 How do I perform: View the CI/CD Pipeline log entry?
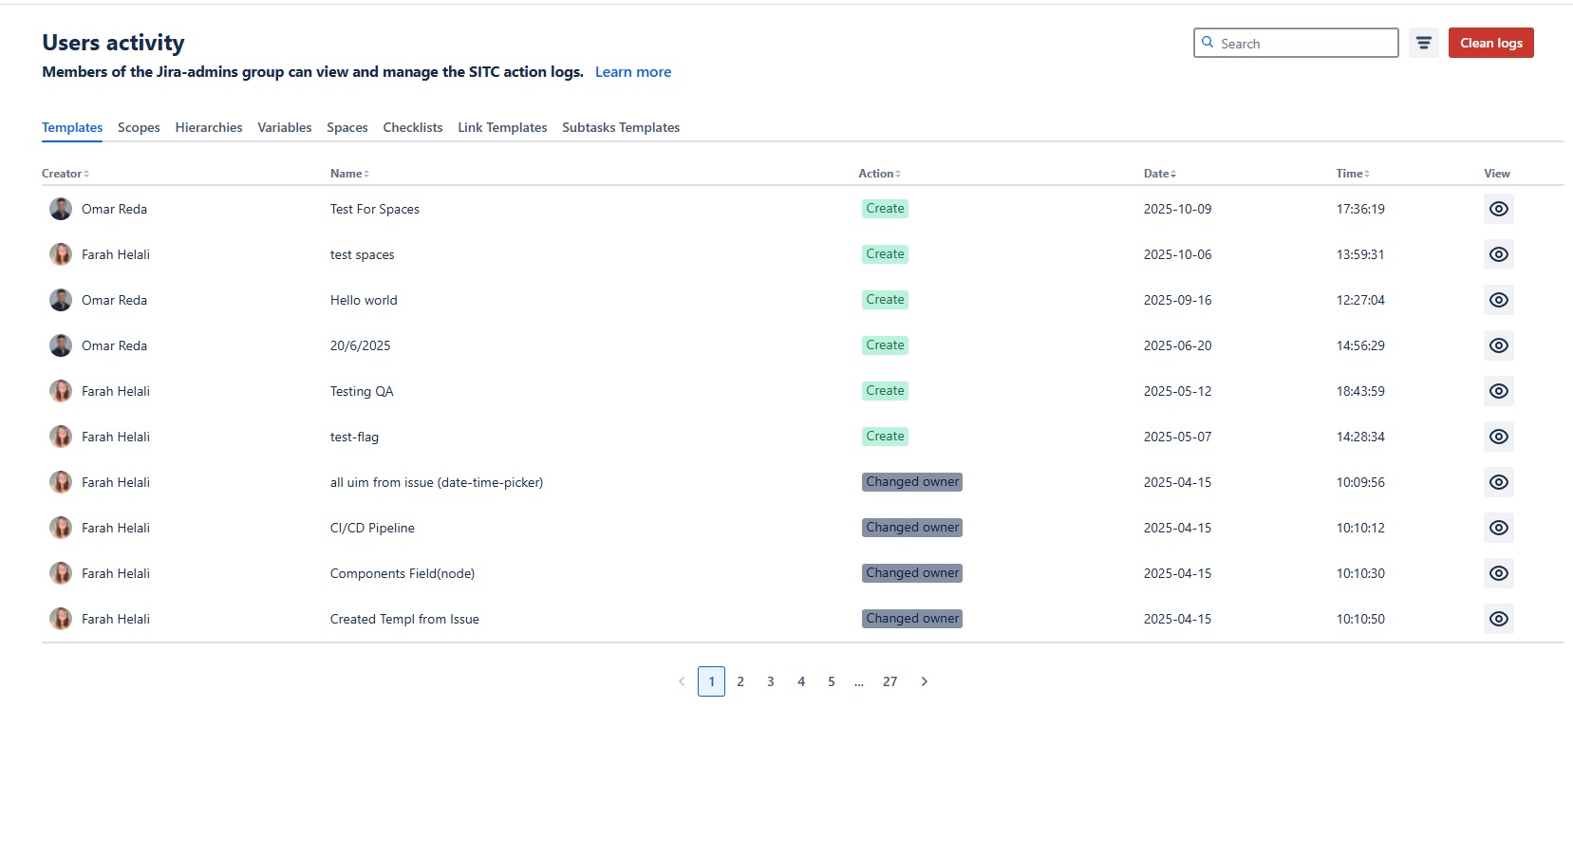click(x=1498, y=528)
